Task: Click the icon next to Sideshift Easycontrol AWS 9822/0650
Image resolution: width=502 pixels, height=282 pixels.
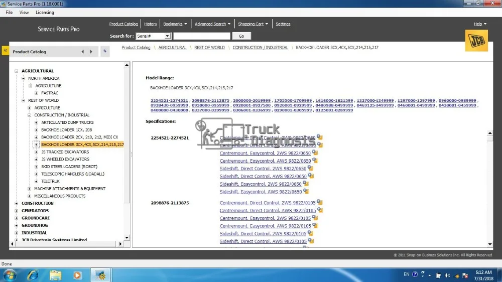Action: [x=306, y=191]
